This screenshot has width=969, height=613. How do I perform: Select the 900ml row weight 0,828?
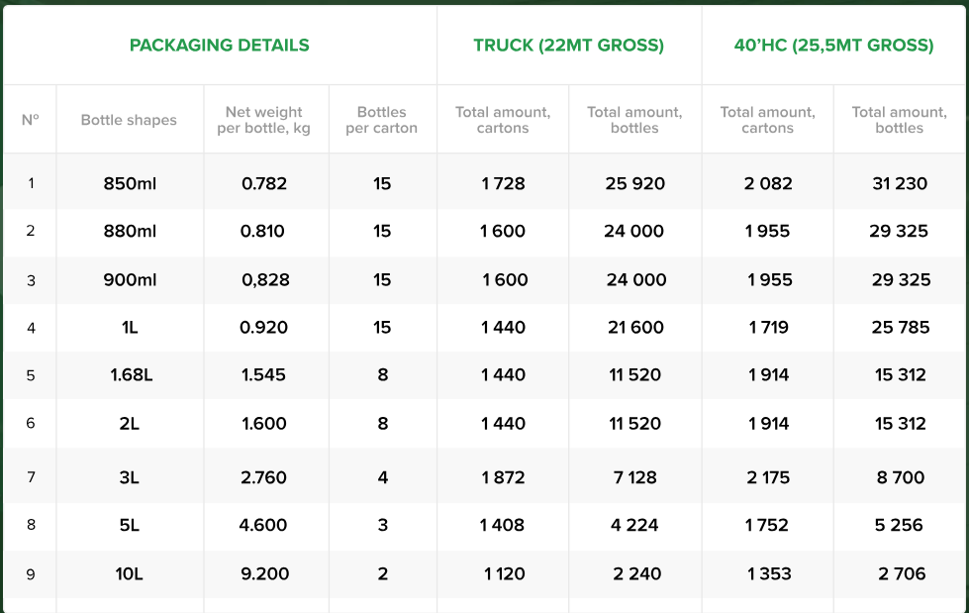coord(265,280)
